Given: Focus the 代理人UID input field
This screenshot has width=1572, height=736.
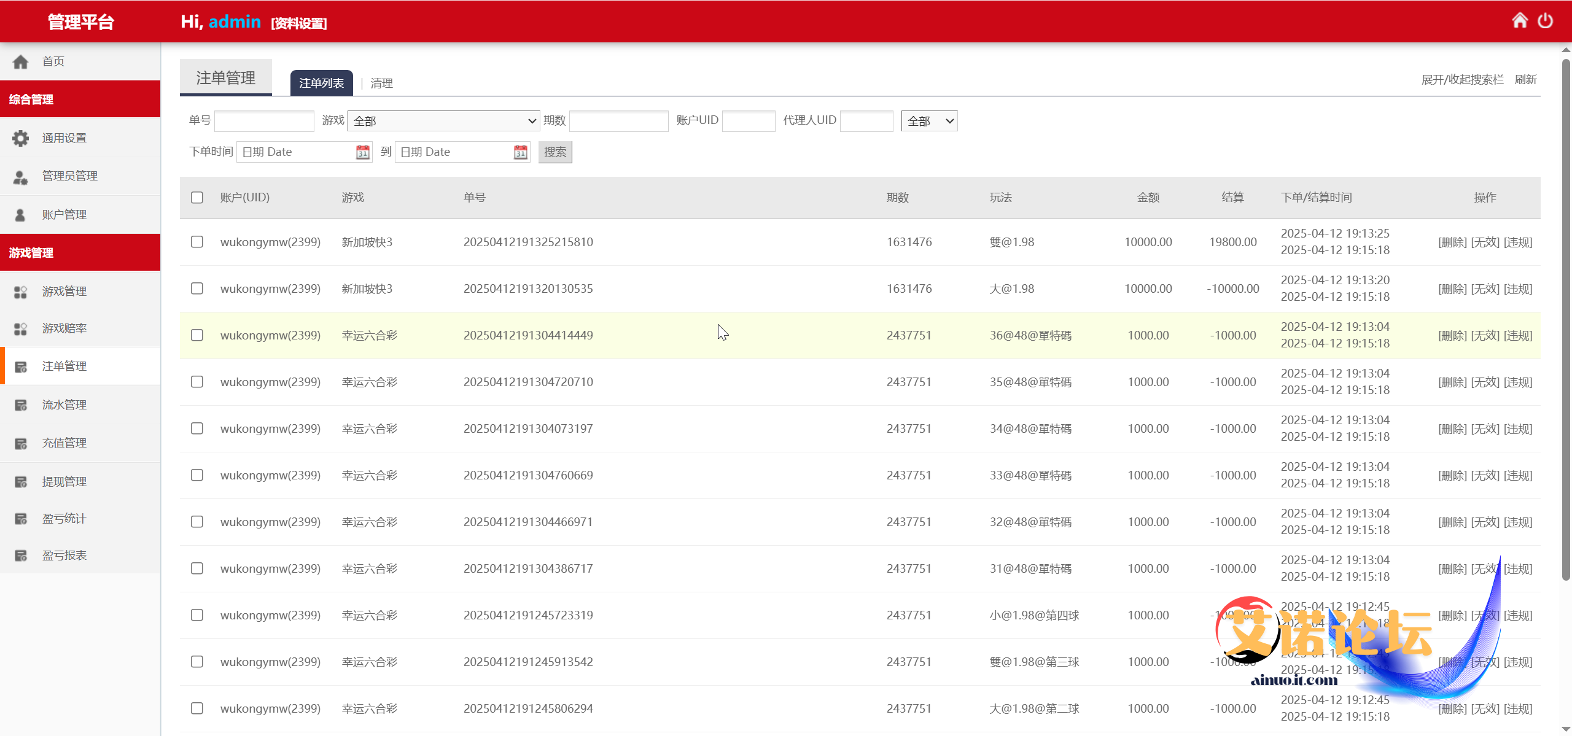Looking at the screenshot, I should (866, 121).
